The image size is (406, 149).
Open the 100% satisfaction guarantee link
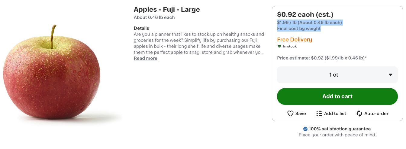[340, 129]
